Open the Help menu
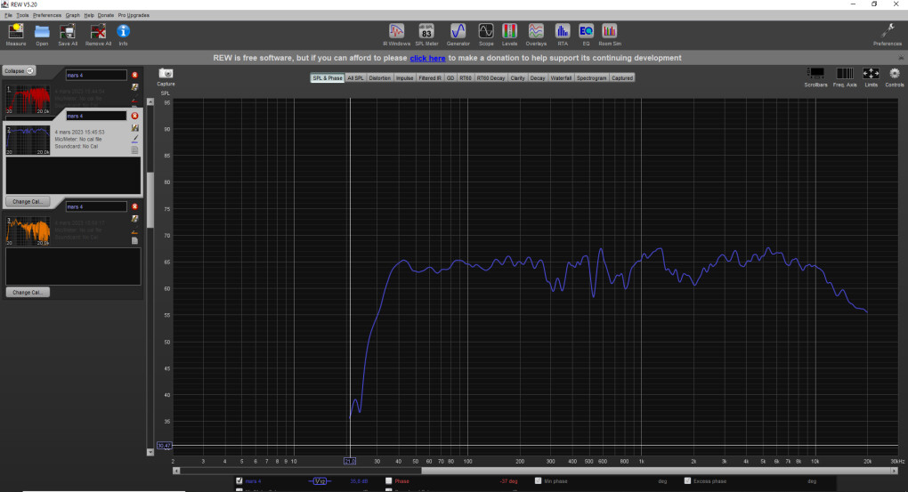Image resolution: width=908 pixels, height=492 pixels. 89,16
